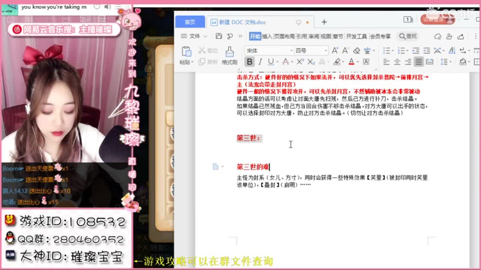Expand more quick access tools chevron
Viewport: 481px width, 270px height.
point(240,36)
